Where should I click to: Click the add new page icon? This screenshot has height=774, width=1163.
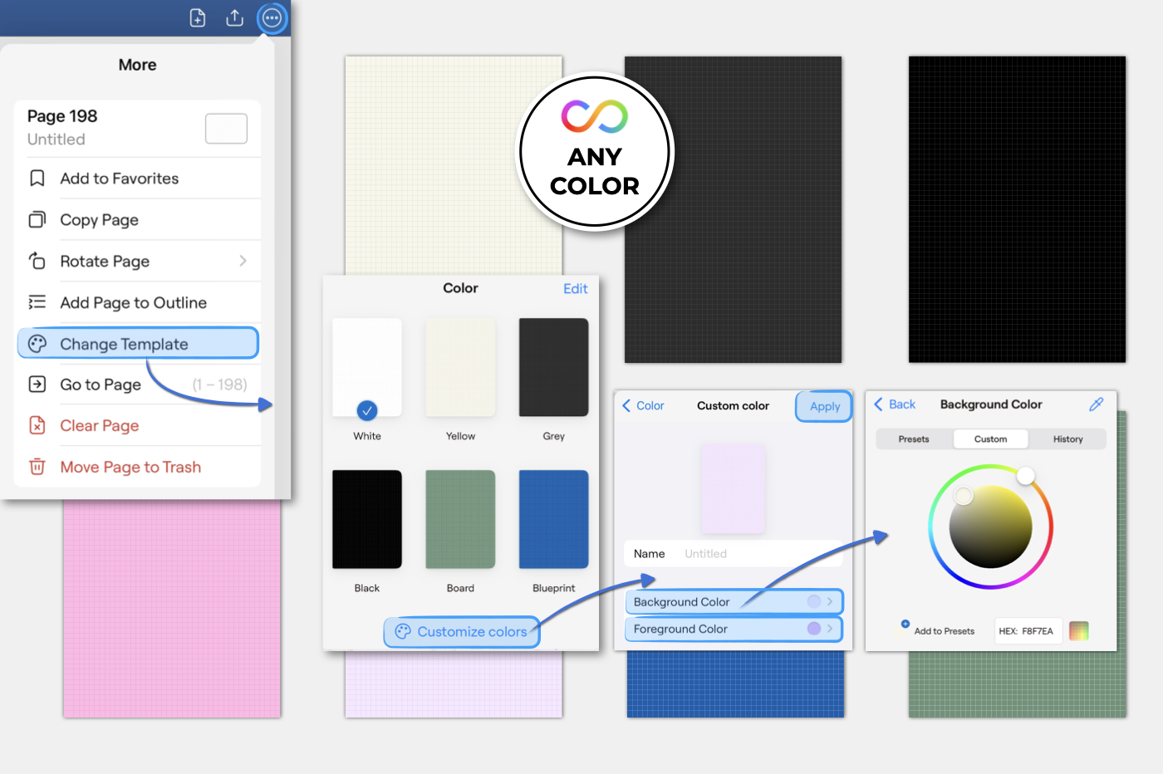click(198, 18)
